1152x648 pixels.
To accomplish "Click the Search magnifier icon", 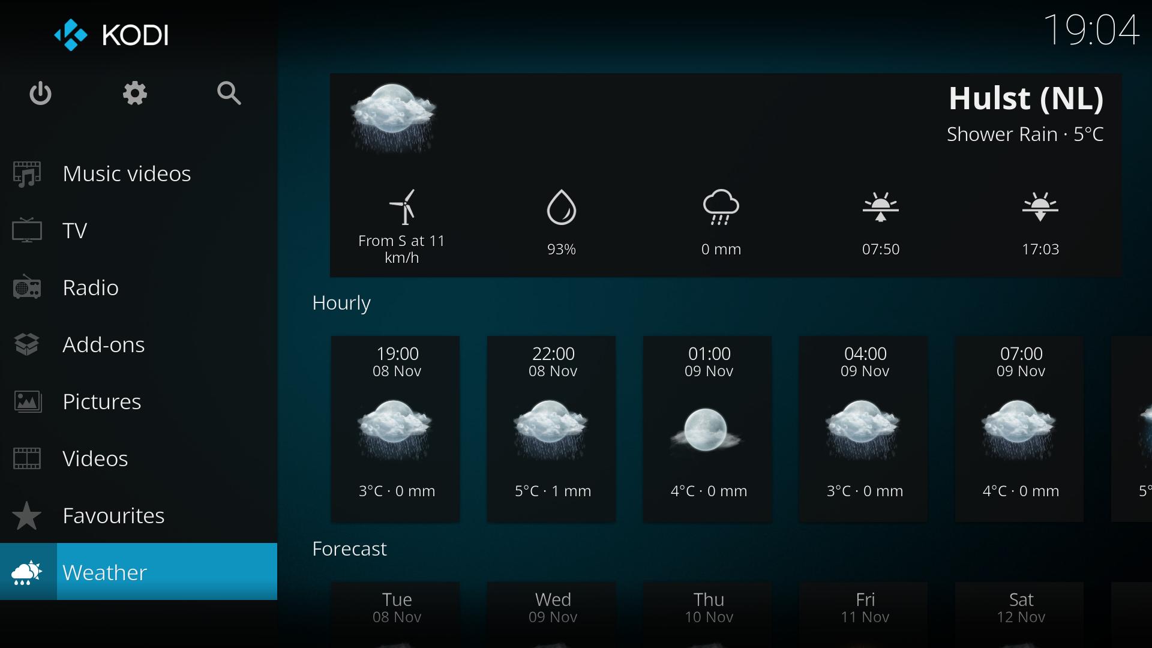I will pyautogui.click(x=232, y=92).
